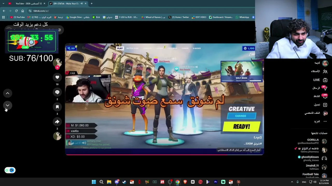Viewport: 332px width, 186px height.
Task: Show hidden system tray icons
Action: pyautogui.click(x=292, y=182)
